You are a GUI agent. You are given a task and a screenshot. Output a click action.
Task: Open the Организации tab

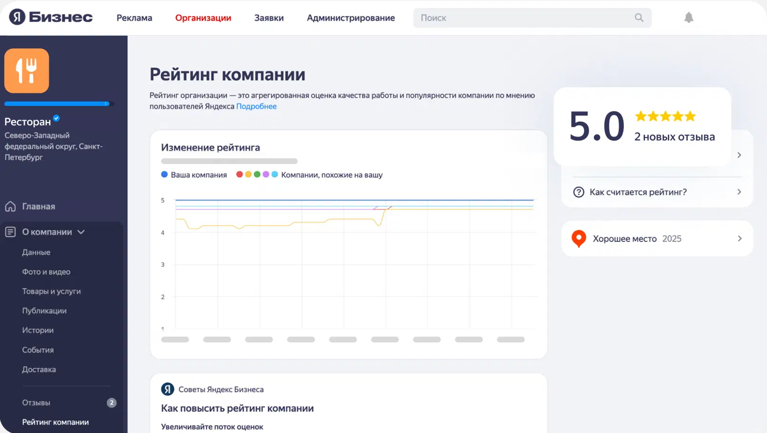pos(203,18)
